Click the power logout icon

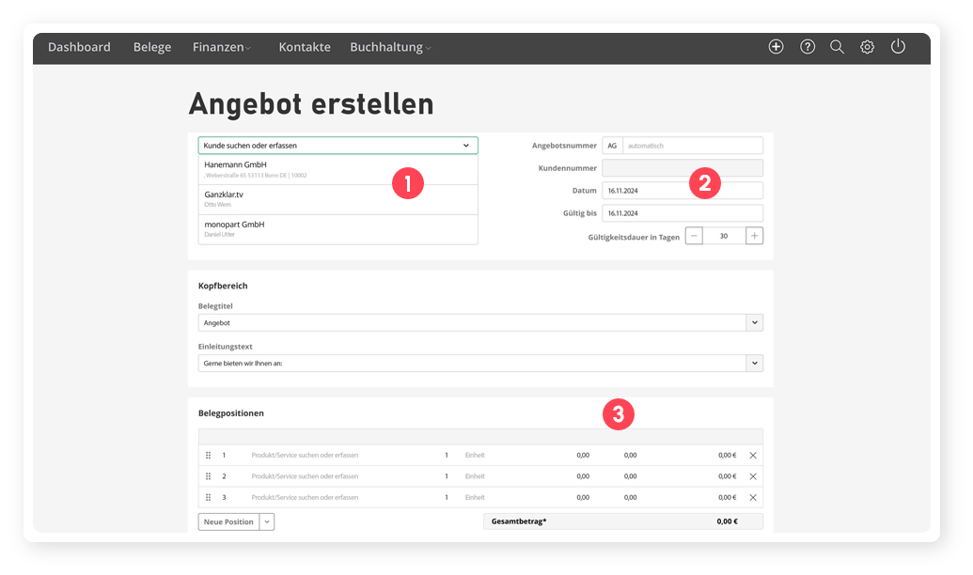point(898,47)
